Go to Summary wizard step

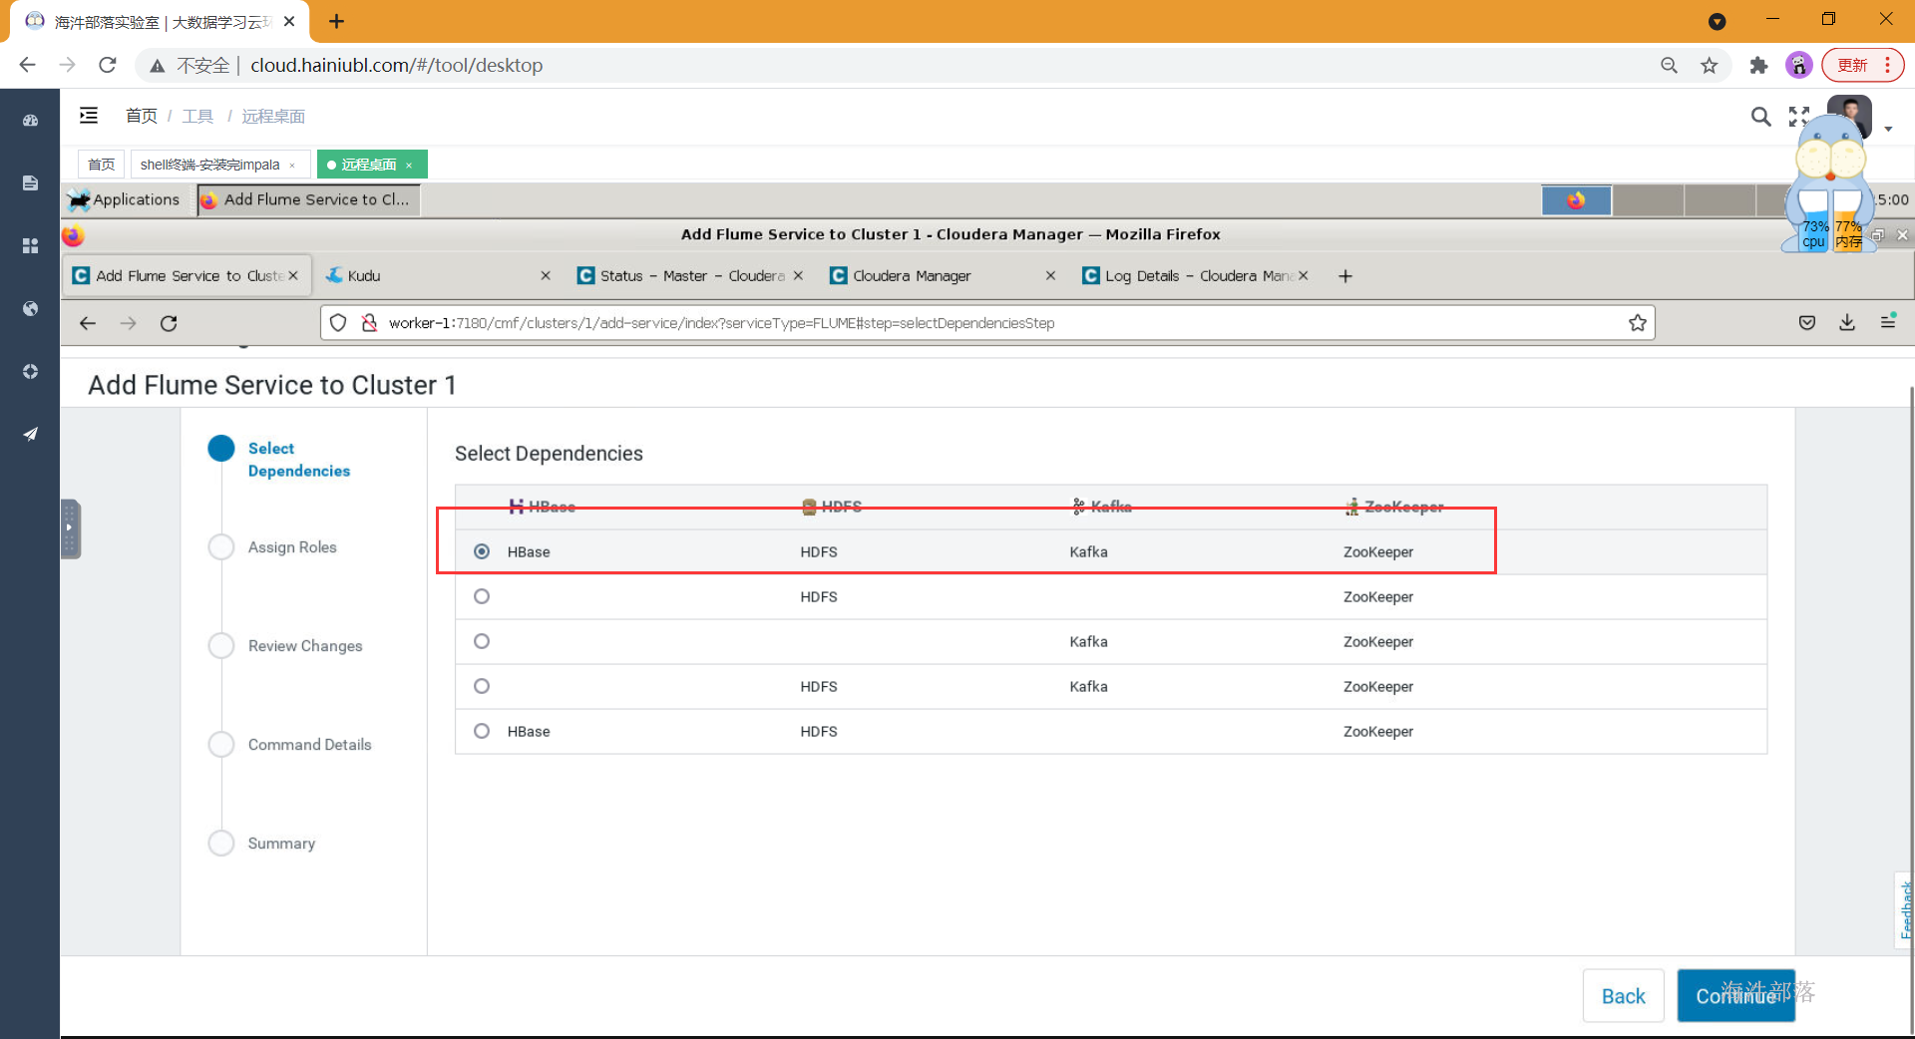pyautogui.click(x=281, y=844)
